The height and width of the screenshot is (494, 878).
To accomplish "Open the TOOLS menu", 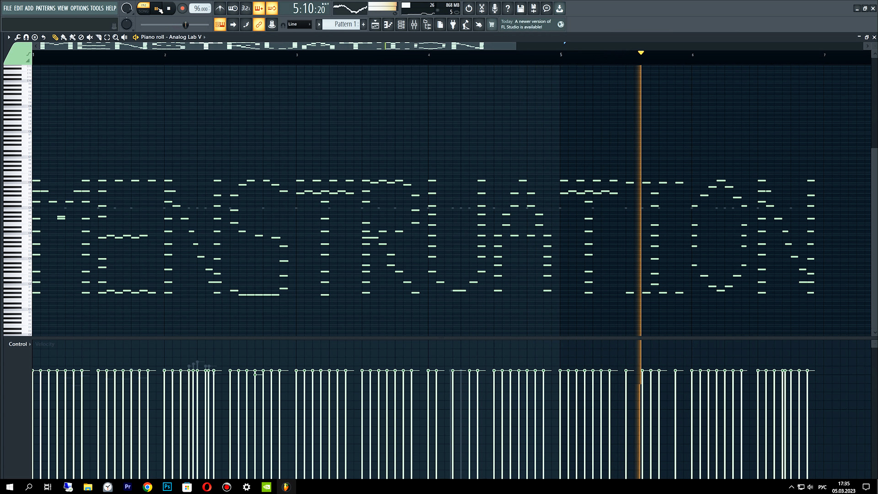I will (x=96, y=8).
